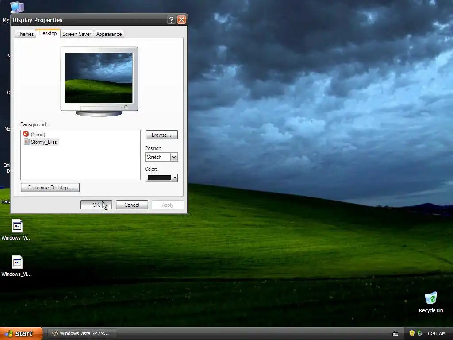Confirm with the OK button
Image resolution: width=453 pixels, height=340 pixels.
[96, 205]
